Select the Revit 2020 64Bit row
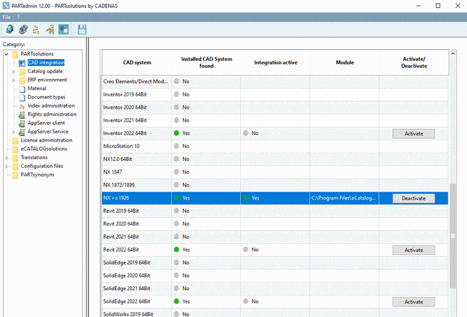This screenshot has width=467, height=317. 275,224
